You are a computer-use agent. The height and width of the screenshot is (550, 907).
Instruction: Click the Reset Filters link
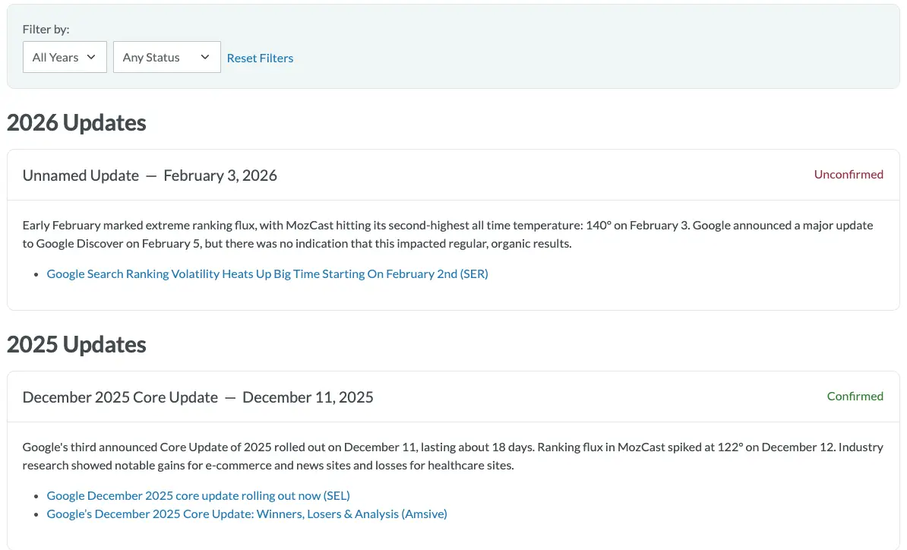(260, 58)
